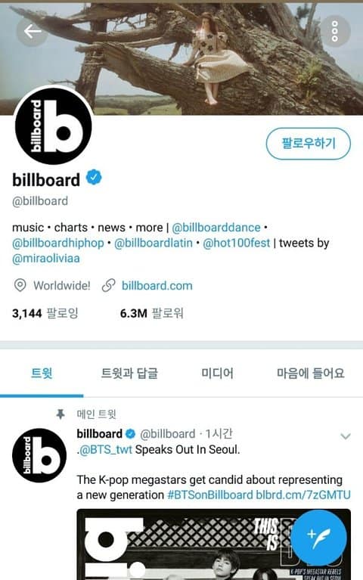Image resolution: width=363 pixels, height=580 pixels.
Task: Switch to the 트윗과 답글 tab
Action: coord(129,374)
